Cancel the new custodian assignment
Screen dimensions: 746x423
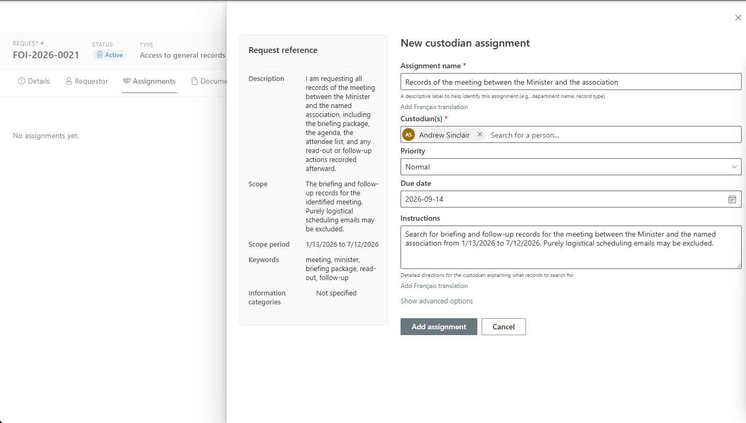tap(504, 327)
